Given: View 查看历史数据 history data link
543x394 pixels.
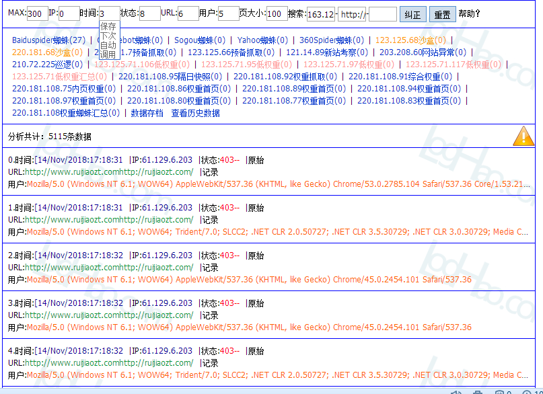Looking at the screenshot, I should 195,113.
